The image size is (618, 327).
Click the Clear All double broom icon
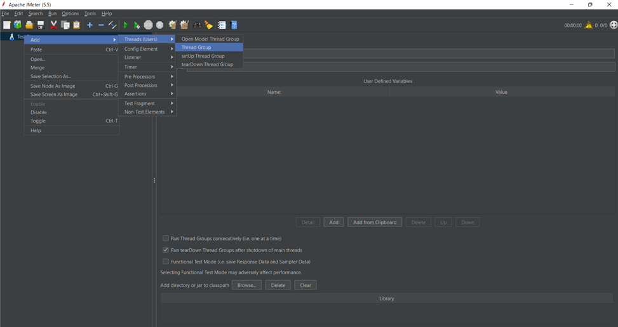[x=184, y=25]
